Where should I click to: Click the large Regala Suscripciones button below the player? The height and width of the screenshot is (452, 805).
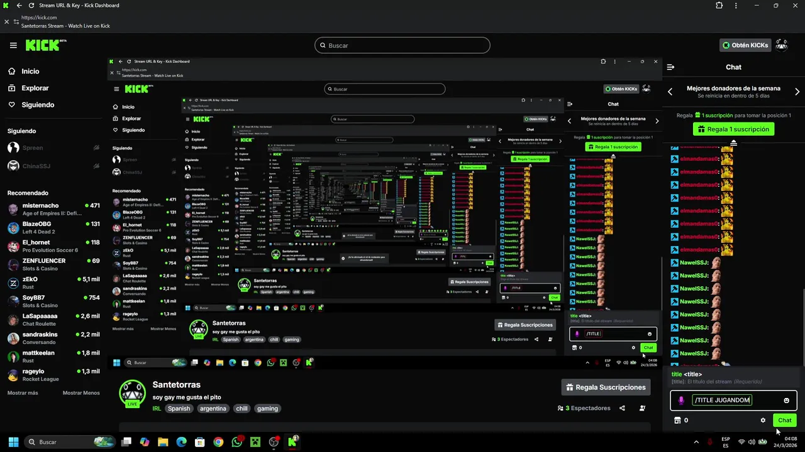click(x=606, y=387)
